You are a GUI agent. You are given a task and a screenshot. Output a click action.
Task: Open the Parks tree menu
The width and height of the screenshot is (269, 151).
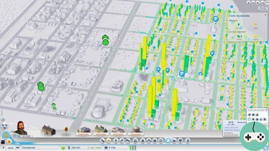click(180, 141)
